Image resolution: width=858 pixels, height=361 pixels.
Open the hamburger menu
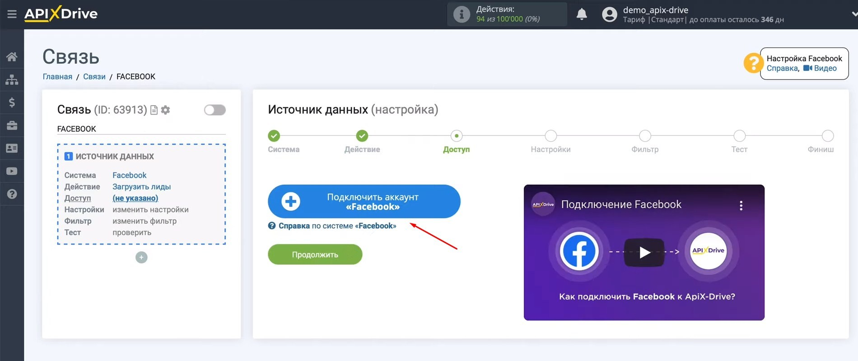[12, 14]
